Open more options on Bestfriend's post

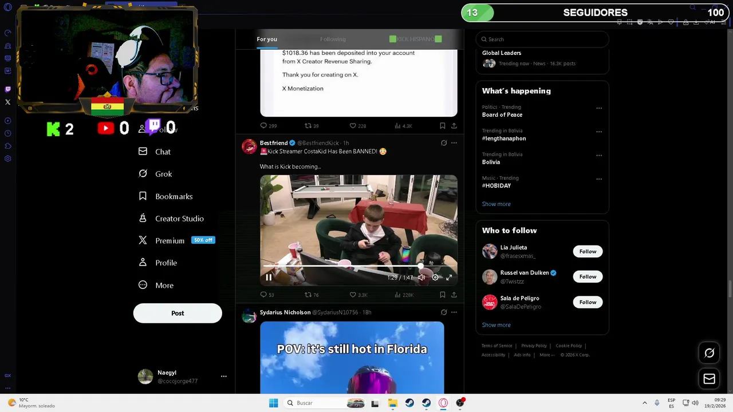(454, 143)
